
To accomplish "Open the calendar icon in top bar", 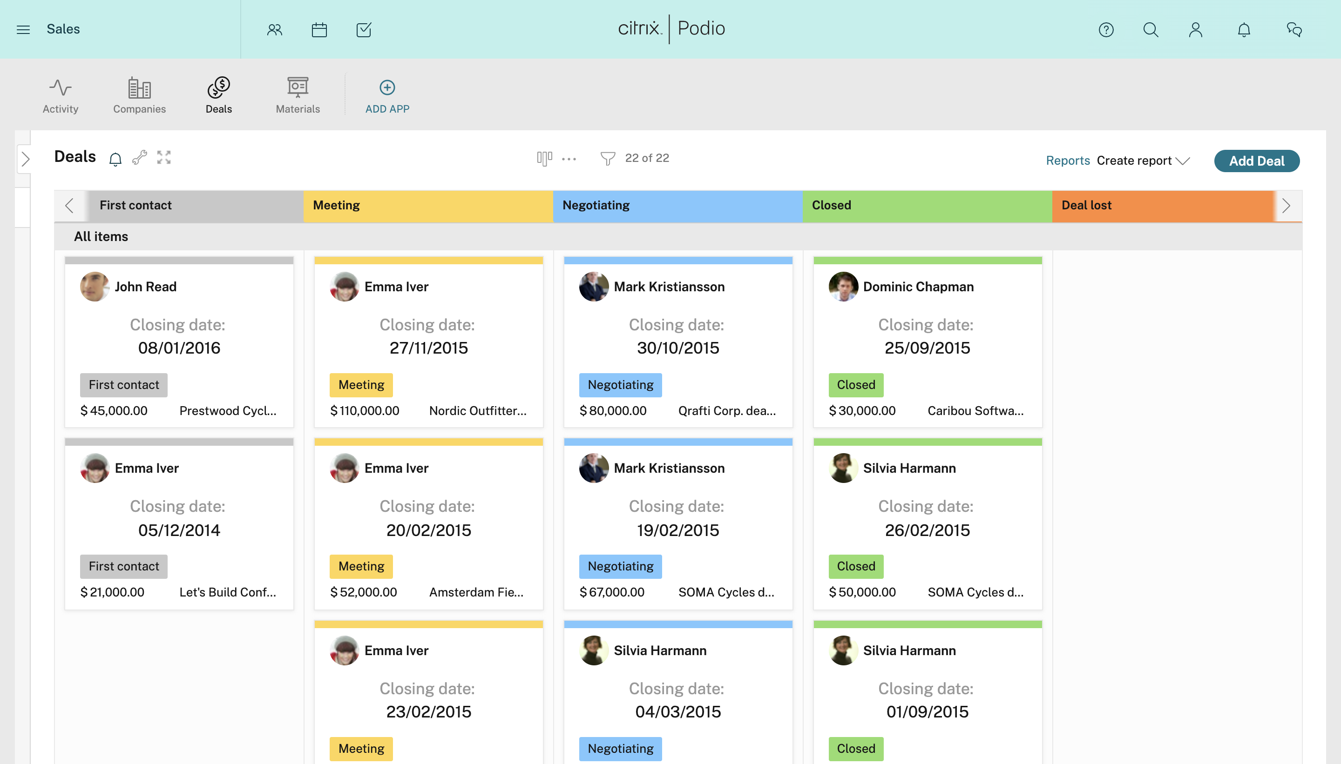I will pos(319,29).
